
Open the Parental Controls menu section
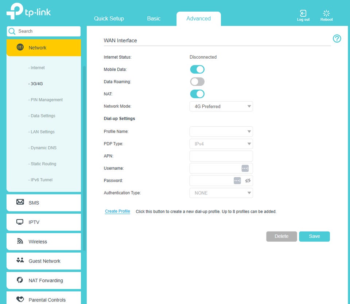pyautogui.click(x=44, y=298)
